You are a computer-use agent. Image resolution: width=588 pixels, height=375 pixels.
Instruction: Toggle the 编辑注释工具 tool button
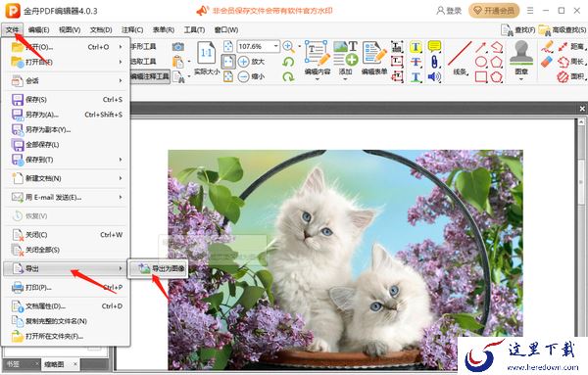coord(150,76)
